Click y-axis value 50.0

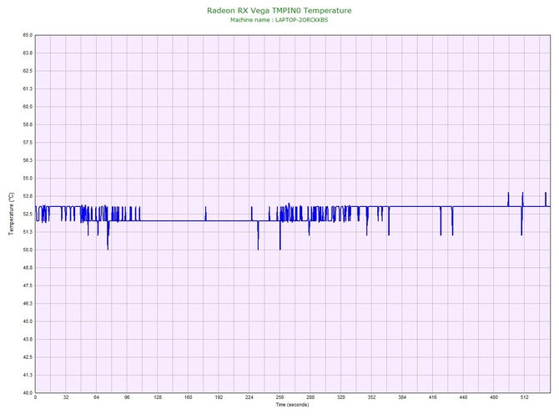(28, 250)
